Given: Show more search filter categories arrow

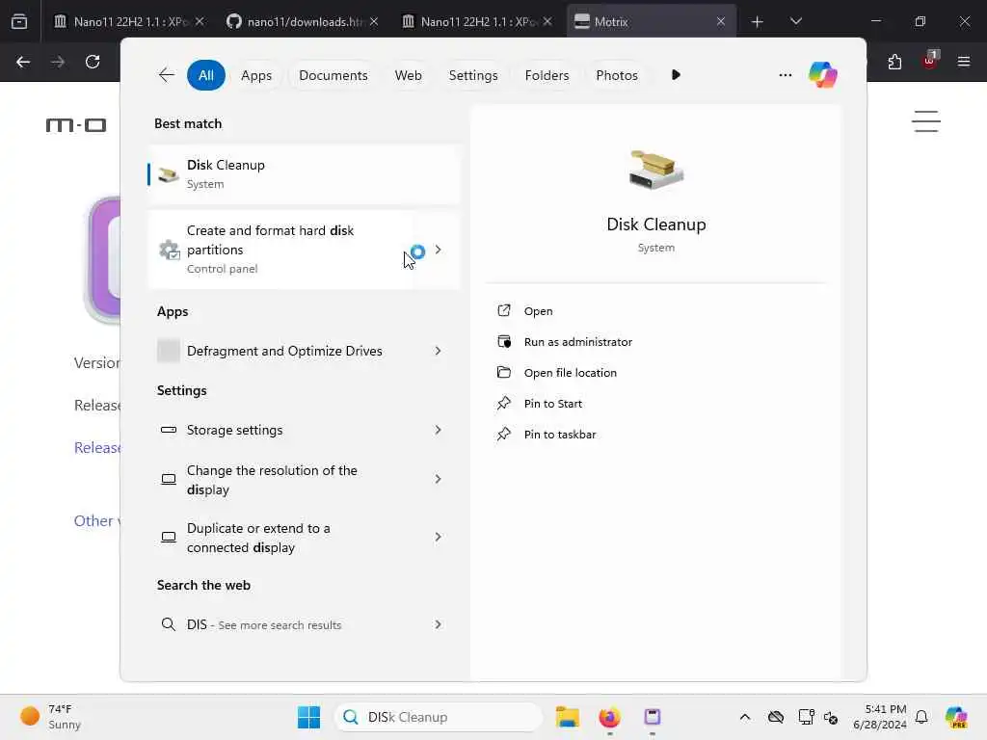Looking at the screenshot, I should 676,75.
